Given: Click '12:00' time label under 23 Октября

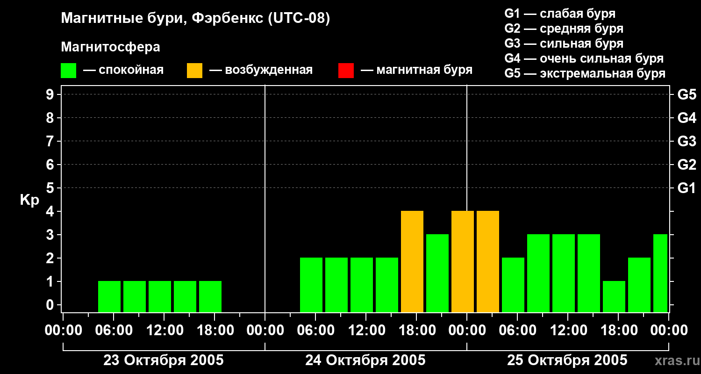Looking at the screenshot, I should (x=164, y=330).
